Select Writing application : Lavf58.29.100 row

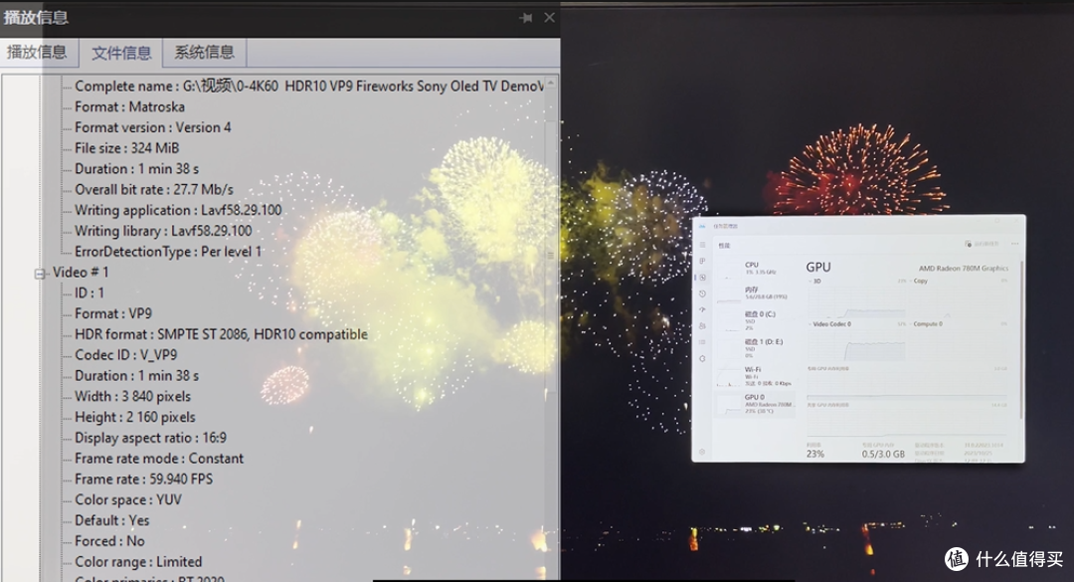[178, 211]
